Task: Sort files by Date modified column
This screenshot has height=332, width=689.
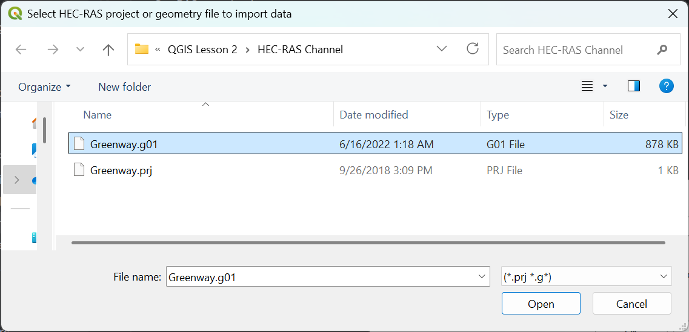Action: tap(373, 115)
